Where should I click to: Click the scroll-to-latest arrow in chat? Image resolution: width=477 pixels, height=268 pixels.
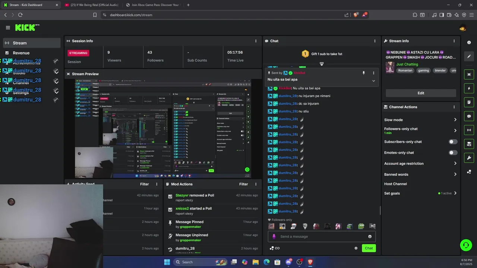[x=322, y=64]
